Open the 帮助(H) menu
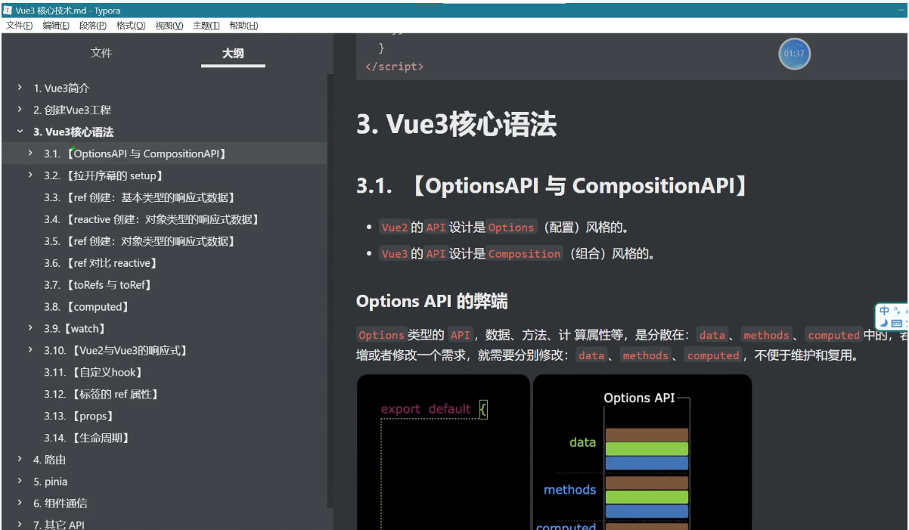The width and height of the screenshot is (909, 530). click(x=244, y=26)
